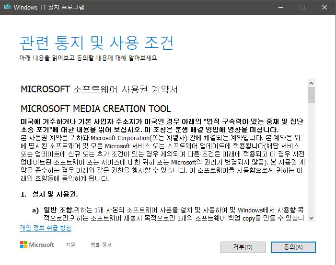Click the heading 관련 통지 및 사용 조건
The width and height of the screenshot is (336, 265).
pos(97,43)
